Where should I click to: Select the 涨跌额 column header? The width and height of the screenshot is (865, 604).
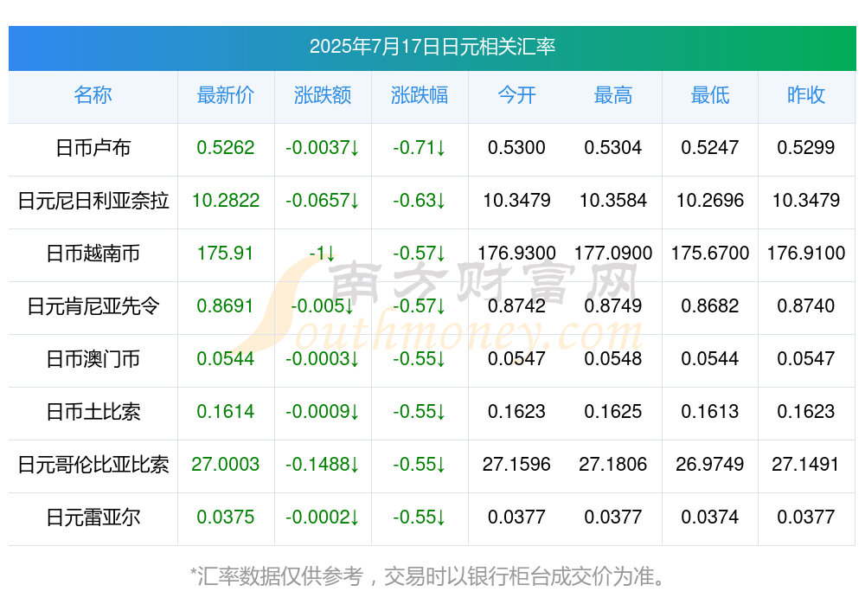click(322, 95)
